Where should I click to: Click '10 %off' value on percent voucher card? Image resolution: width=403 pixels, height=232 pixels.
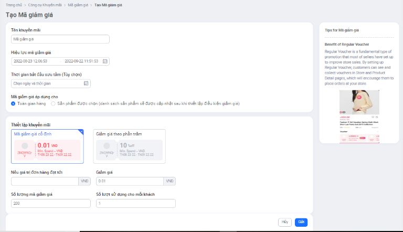(x=127, y=145)
